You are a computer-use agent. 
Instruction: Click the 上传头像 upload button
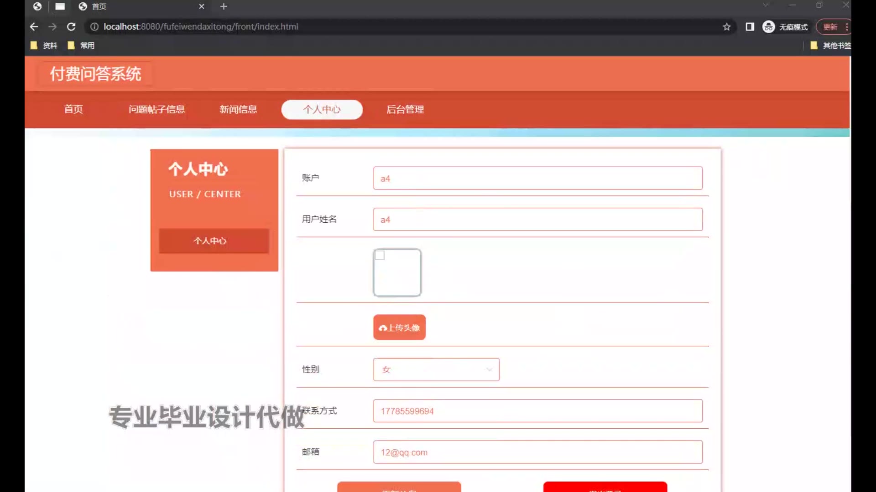click(x=399, y=328)
